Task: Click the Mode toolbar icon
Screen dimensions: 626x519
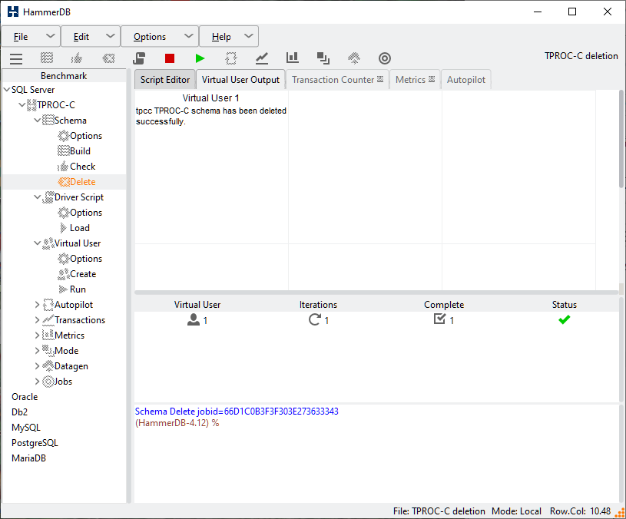Action: pos(323,58)
